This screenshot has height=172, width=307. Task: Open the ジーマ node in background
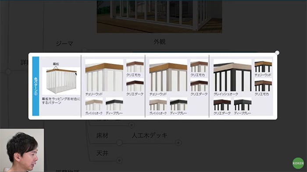click(64, 44)
